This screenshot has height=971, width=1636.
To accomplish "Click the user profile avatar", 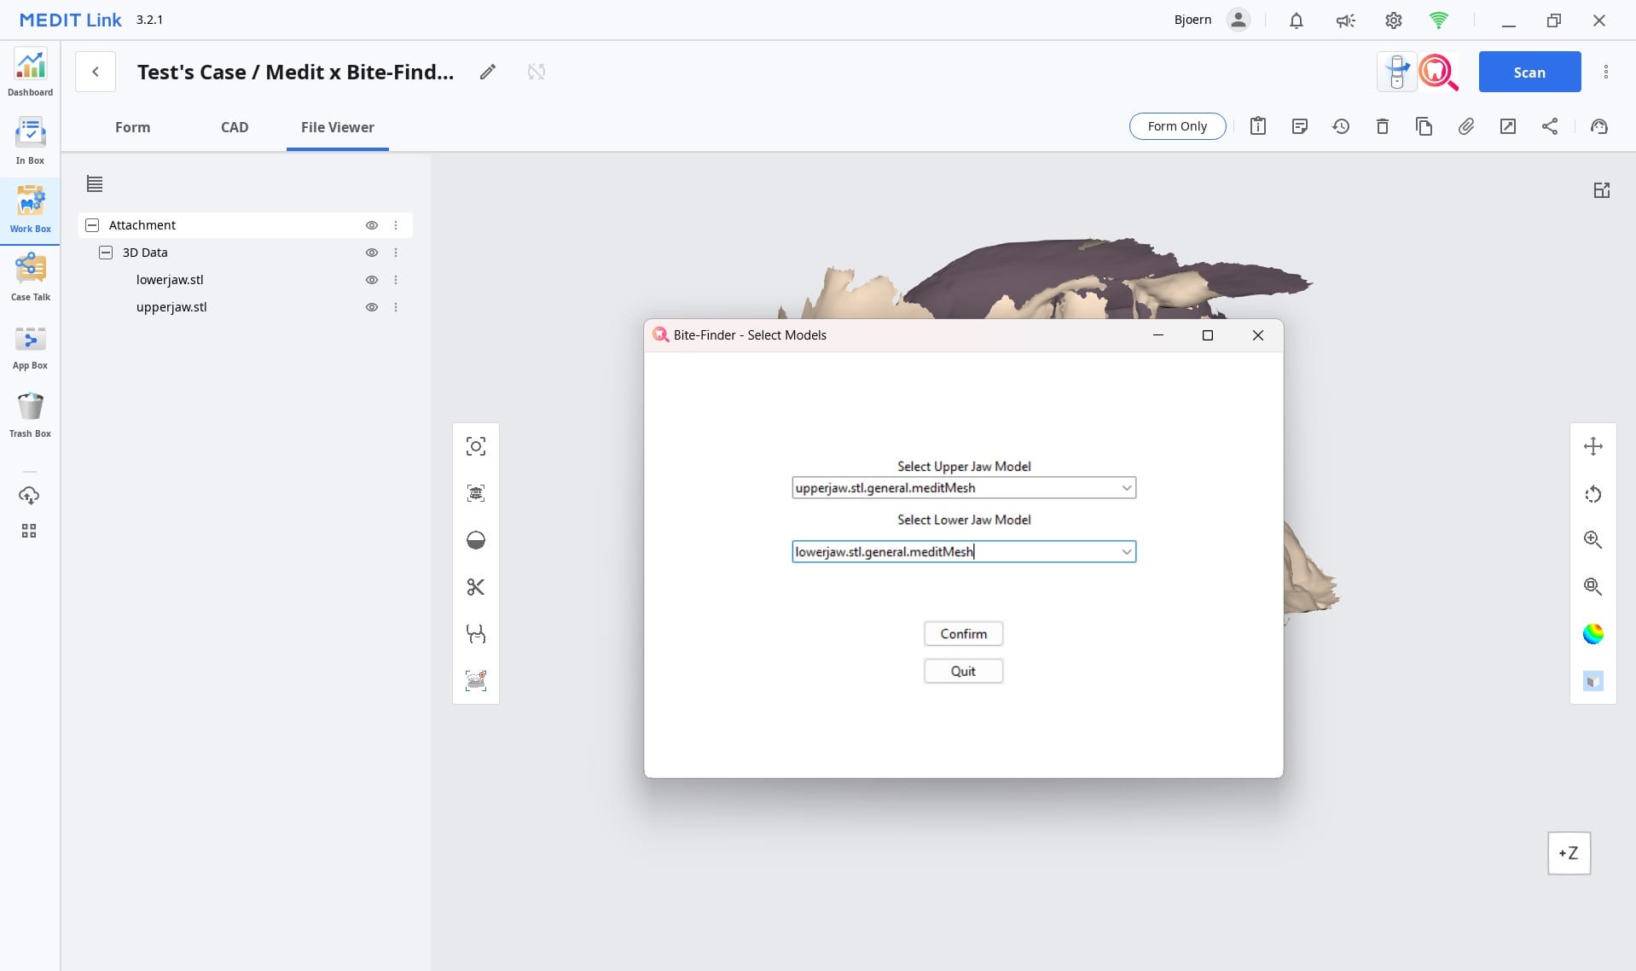I will [1239, 20].
